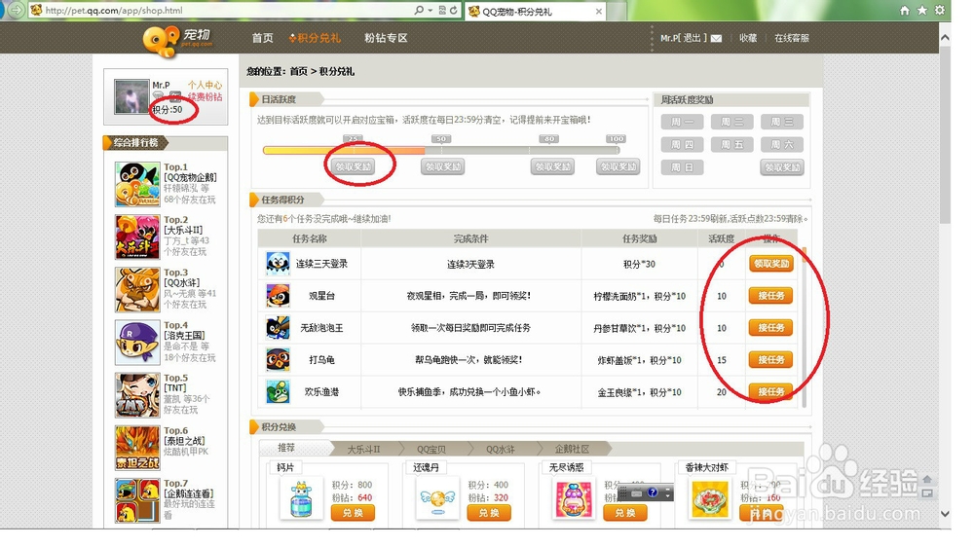The height and width of the screenshot is (547, 974).
Task: Open the mail envelope icon beside 退出
Action: pyautogui.click(x=716, y=39)
